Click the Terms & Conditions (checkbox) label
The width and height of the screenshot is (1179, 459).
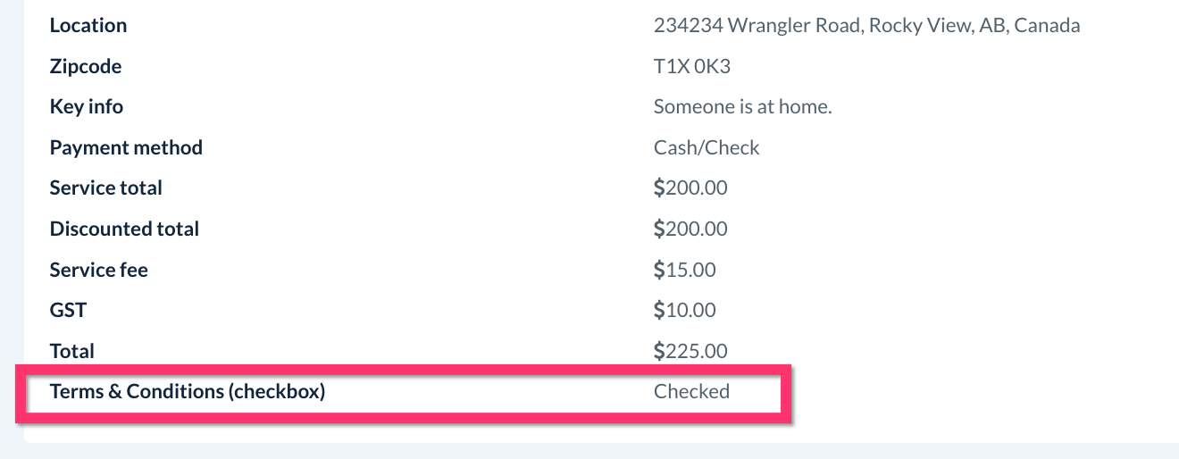pos(188,391)
